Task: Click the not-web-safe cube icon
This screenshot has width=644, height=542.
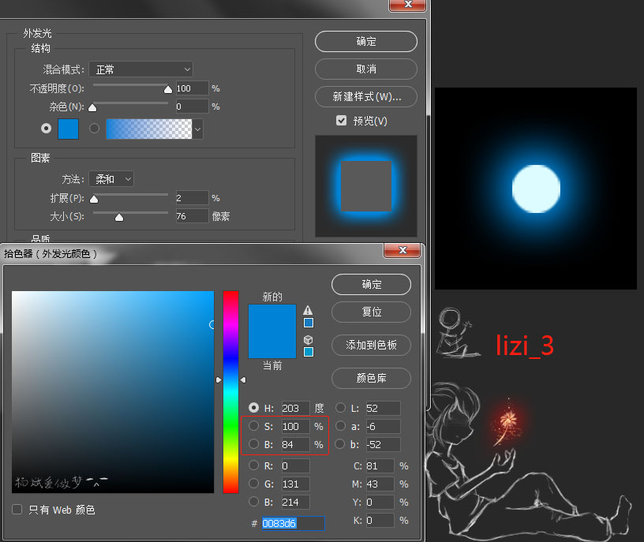Action: tap(308, 339)
